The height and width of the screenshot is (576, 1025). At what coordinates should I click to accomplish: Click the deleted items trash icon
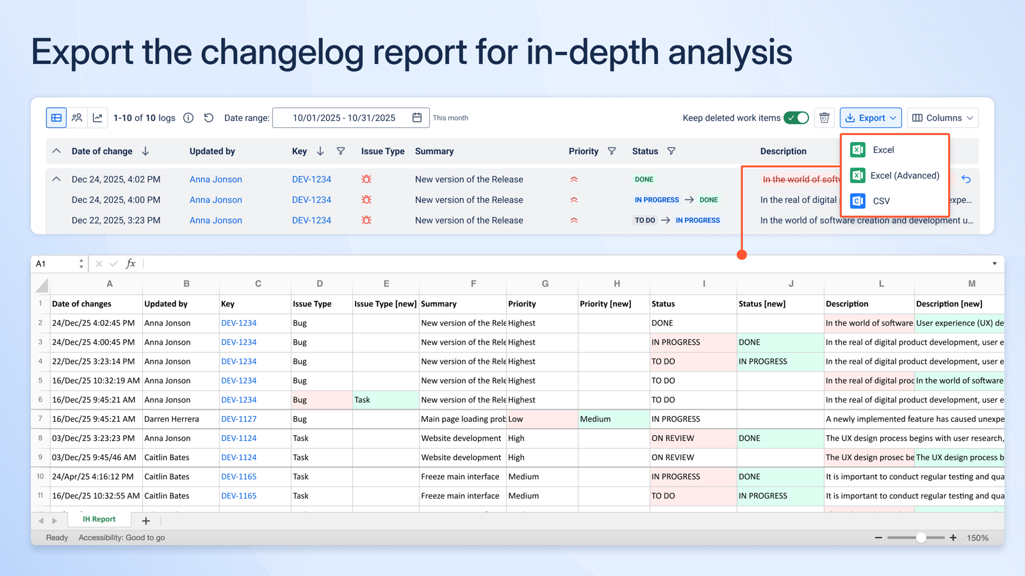824,118
